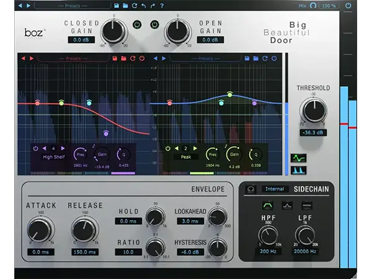This screenshot has width=372, height=279.
Task: Click the LPF 20000 Hz value field
Action: tap(305, 252)
